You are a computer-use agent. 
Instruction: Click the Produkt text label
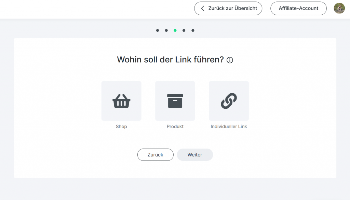(x=175, y=126)
